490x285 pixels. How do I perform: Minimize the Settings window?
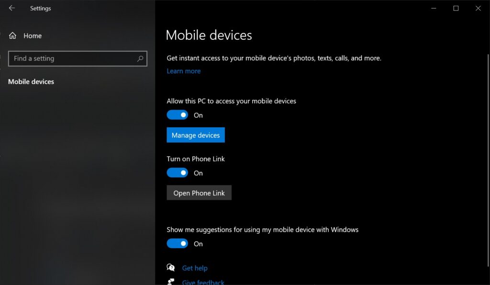tap(434, 8)
